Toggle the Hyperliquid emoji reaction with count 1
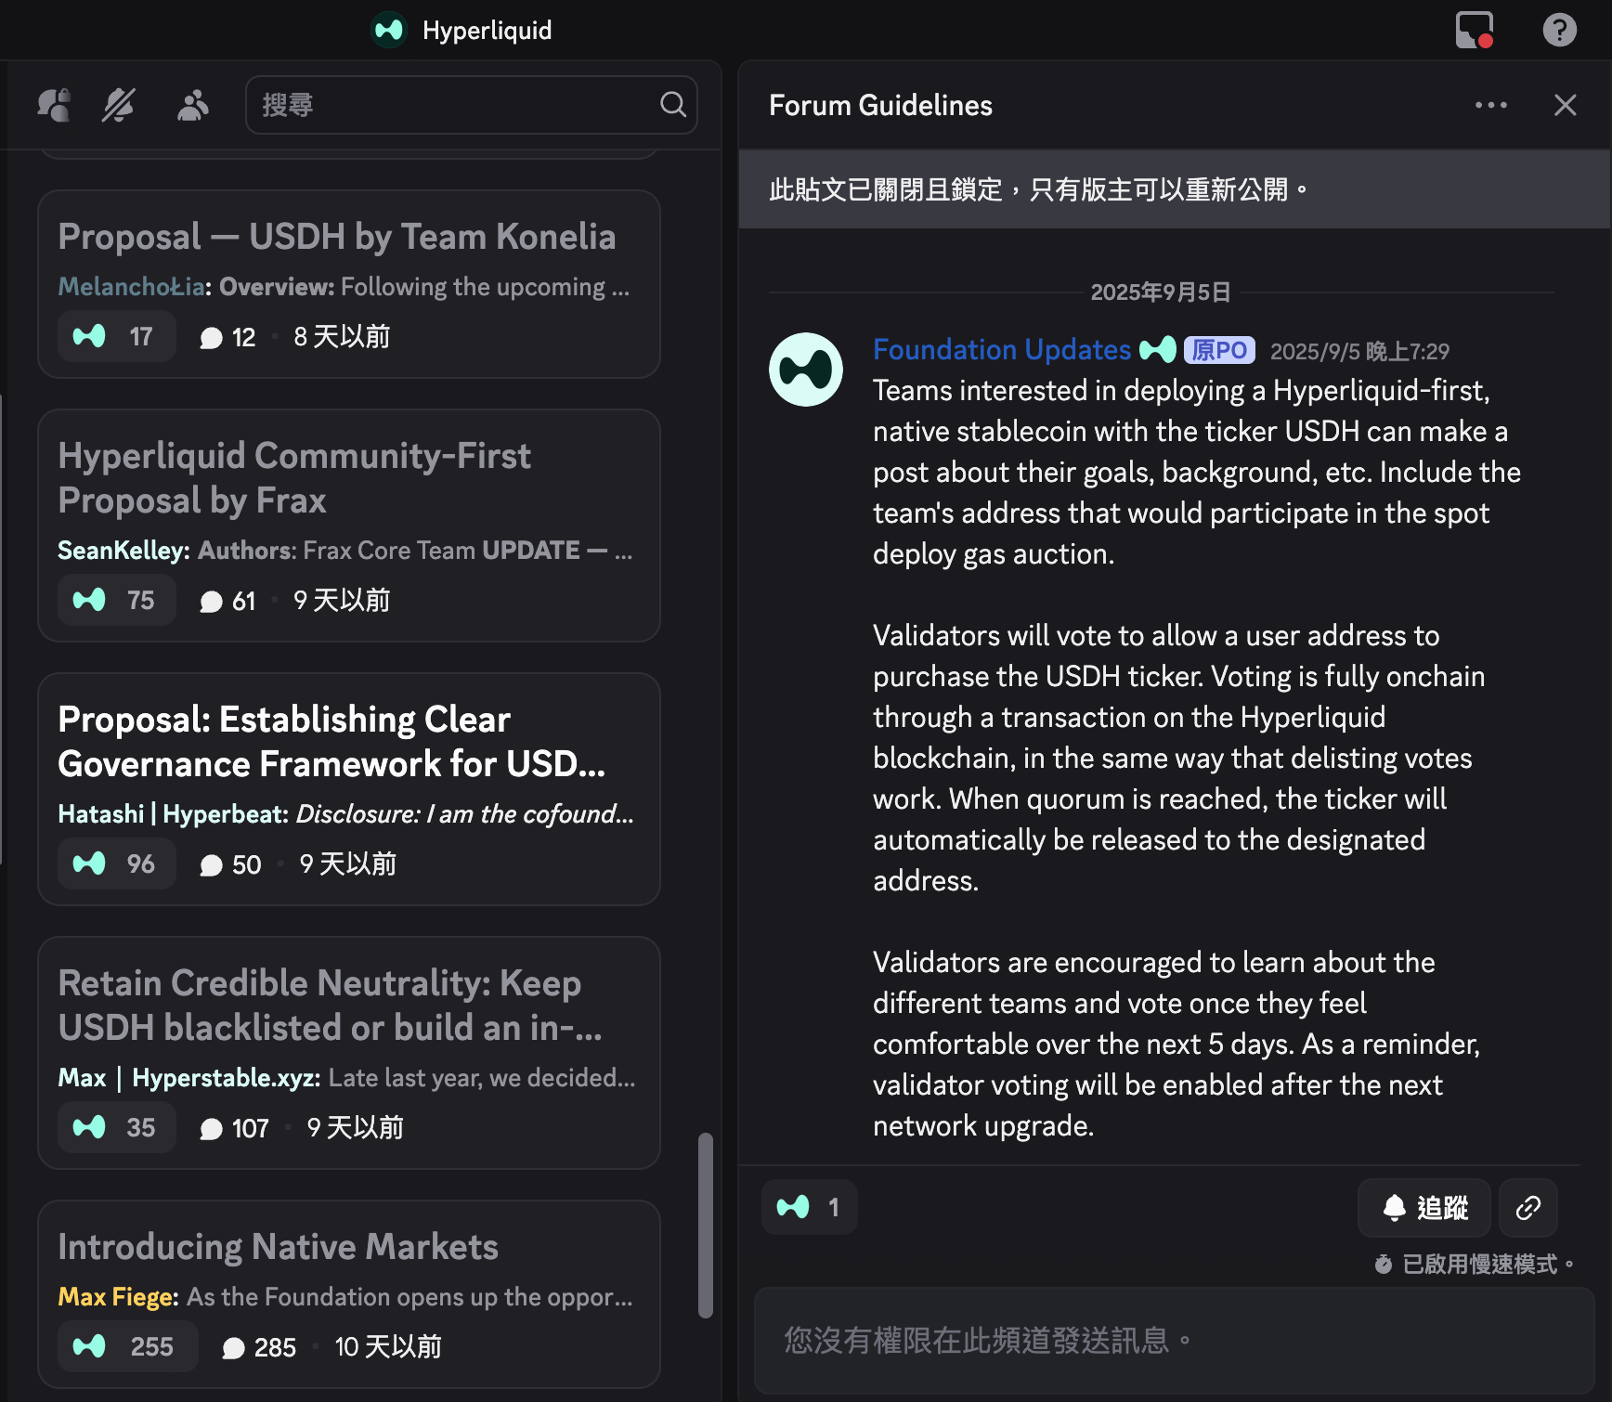Viewport: 1612px width, 1402px height. 809,1207
